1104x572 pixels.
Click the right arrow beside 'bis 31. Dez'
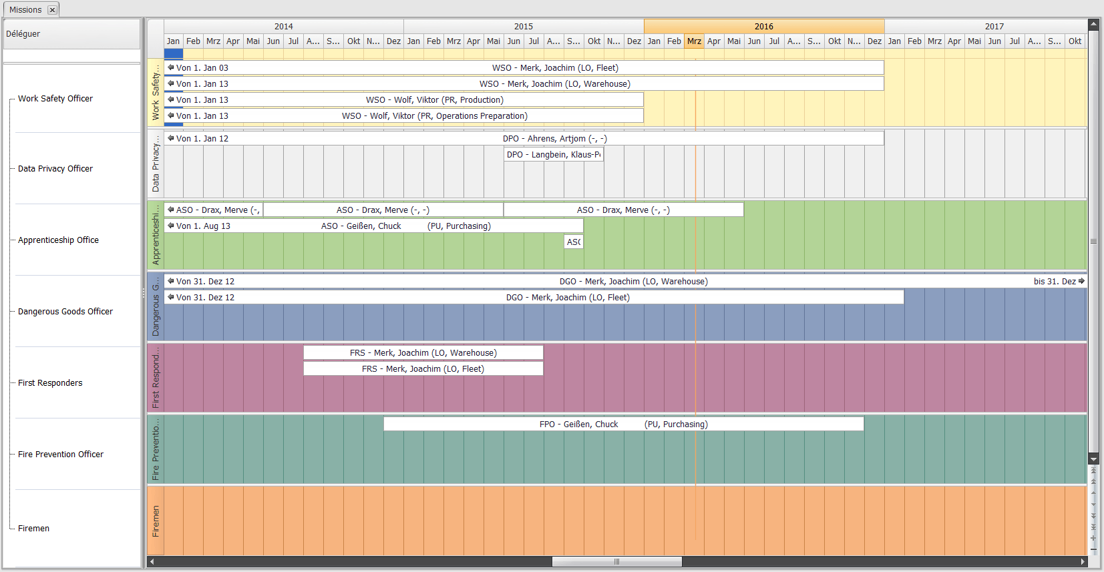click(x=1081, y=281)
